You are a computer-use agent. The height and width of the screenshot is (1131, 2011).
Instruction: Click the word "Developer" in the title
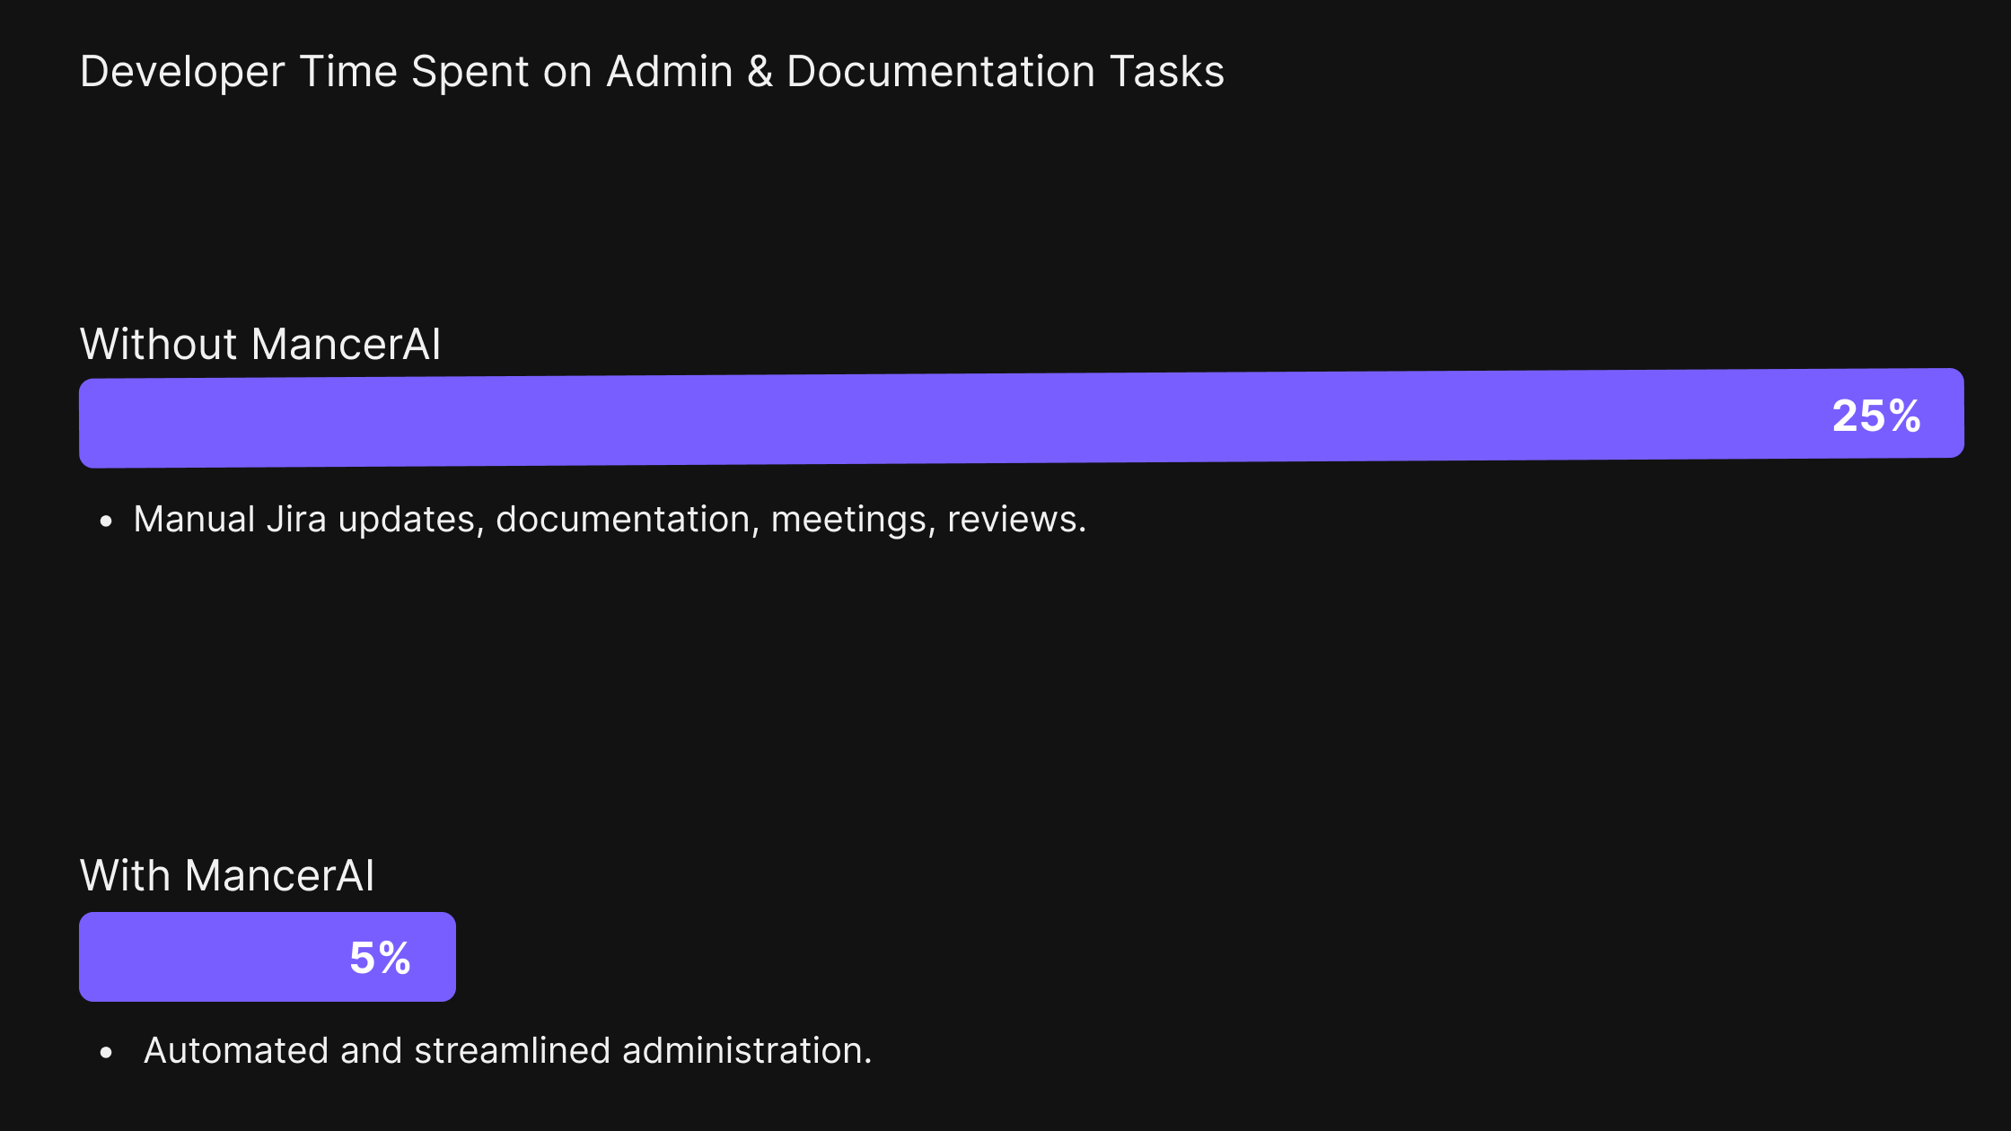(x=183, y=72)
